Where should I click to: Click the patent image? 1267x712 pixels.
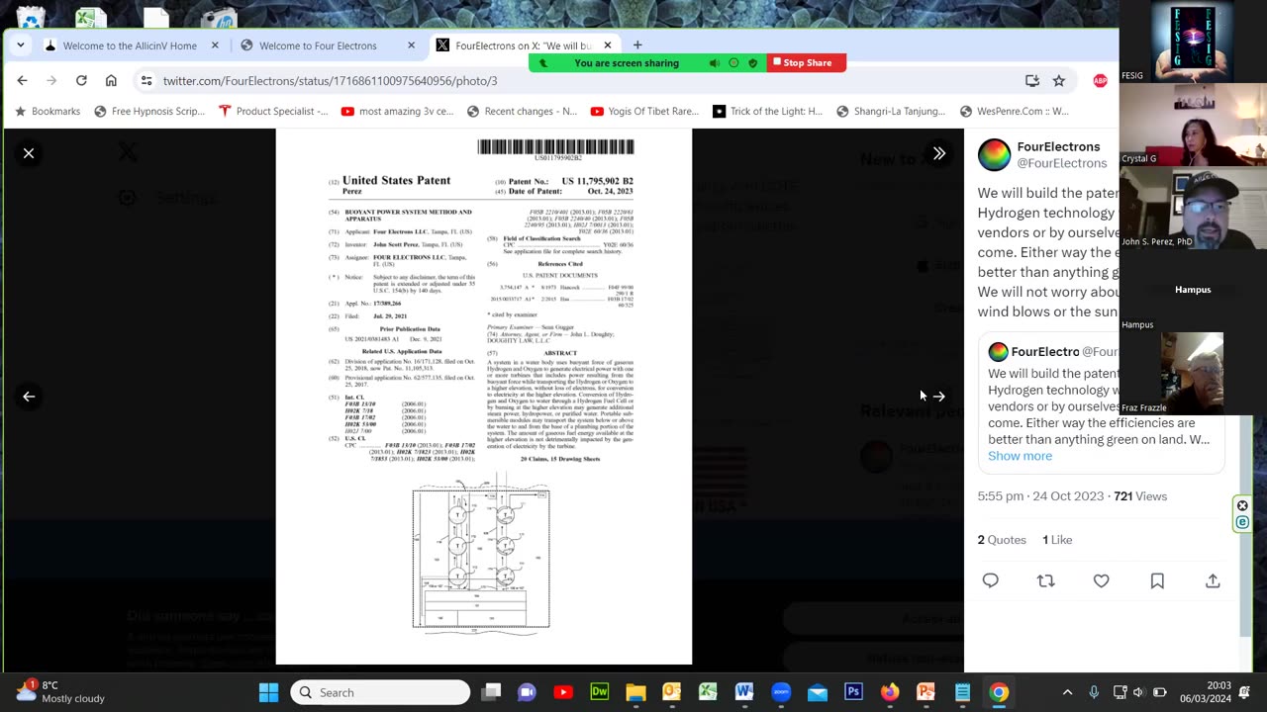483,397
